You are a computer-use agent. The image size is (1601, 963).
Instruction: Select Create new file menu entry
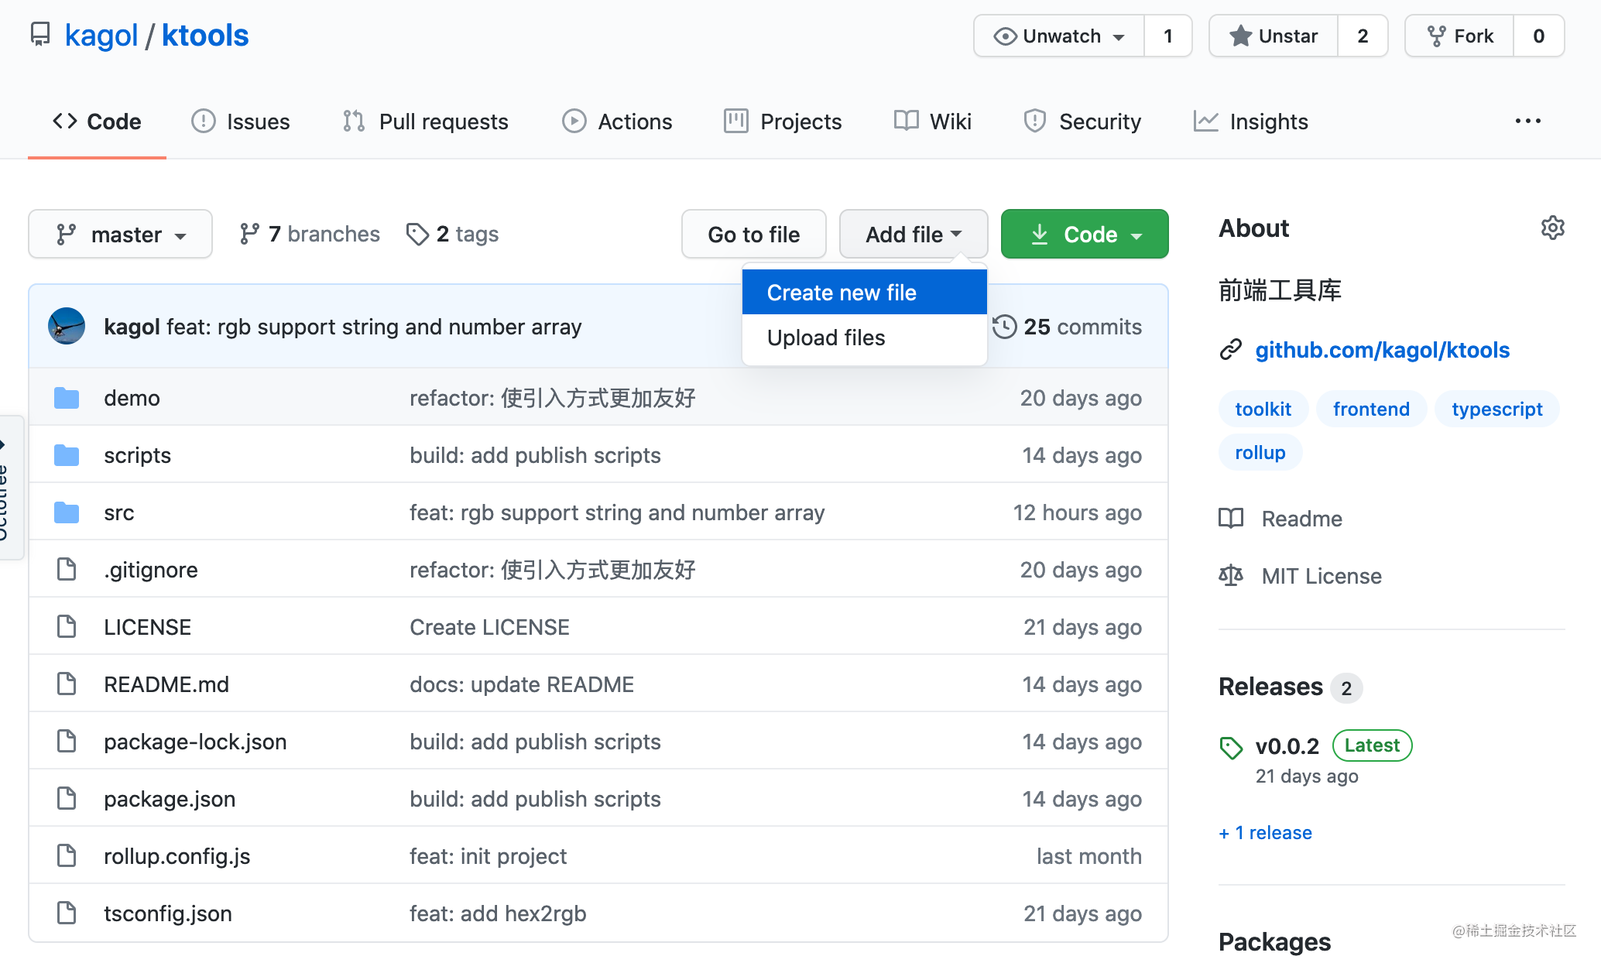coord(865,293)
